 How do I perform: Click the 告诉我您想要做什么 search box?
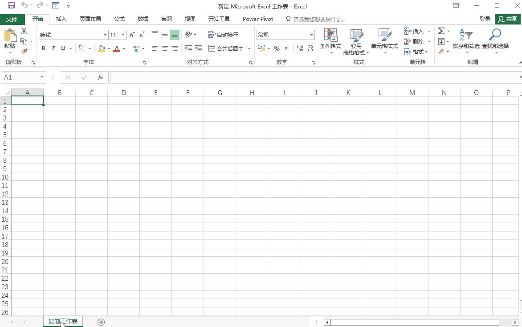pos(316,19)
